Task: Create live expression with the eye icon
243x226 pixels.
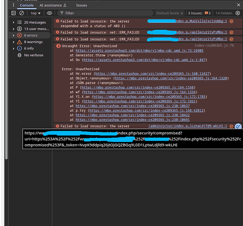Action: [x=49, y=13]
